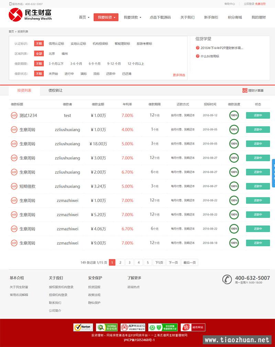
Task: Click the 更多筛选 link
Action: point(179,75)
